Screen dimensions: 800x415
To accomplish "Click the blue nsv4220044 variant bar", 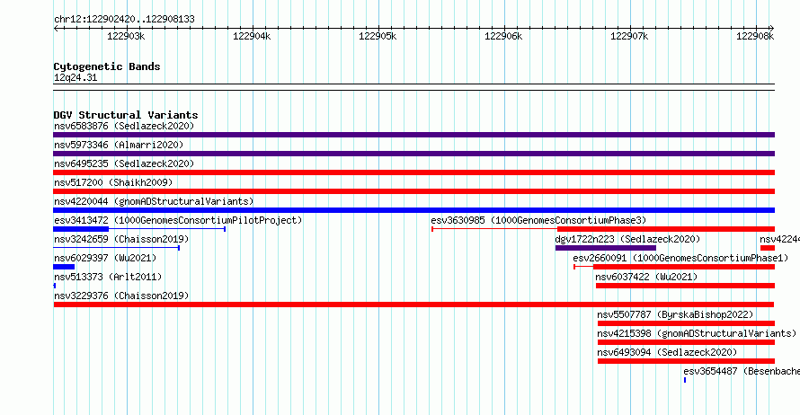I will pyautogui.click(x=413, y=210).
